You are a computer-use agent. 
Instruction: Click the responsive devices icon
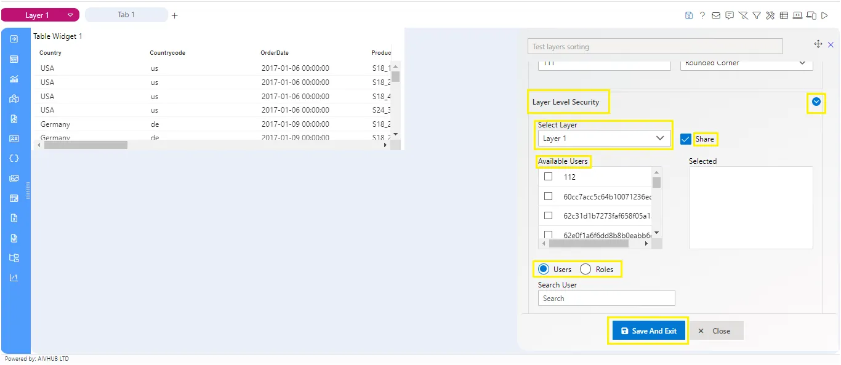point(811,15)
